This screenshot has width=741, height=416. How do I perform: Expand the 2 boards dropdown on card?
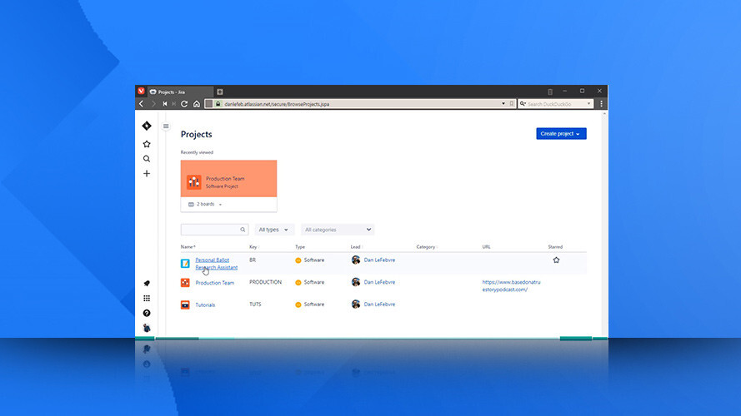(205, 204)
